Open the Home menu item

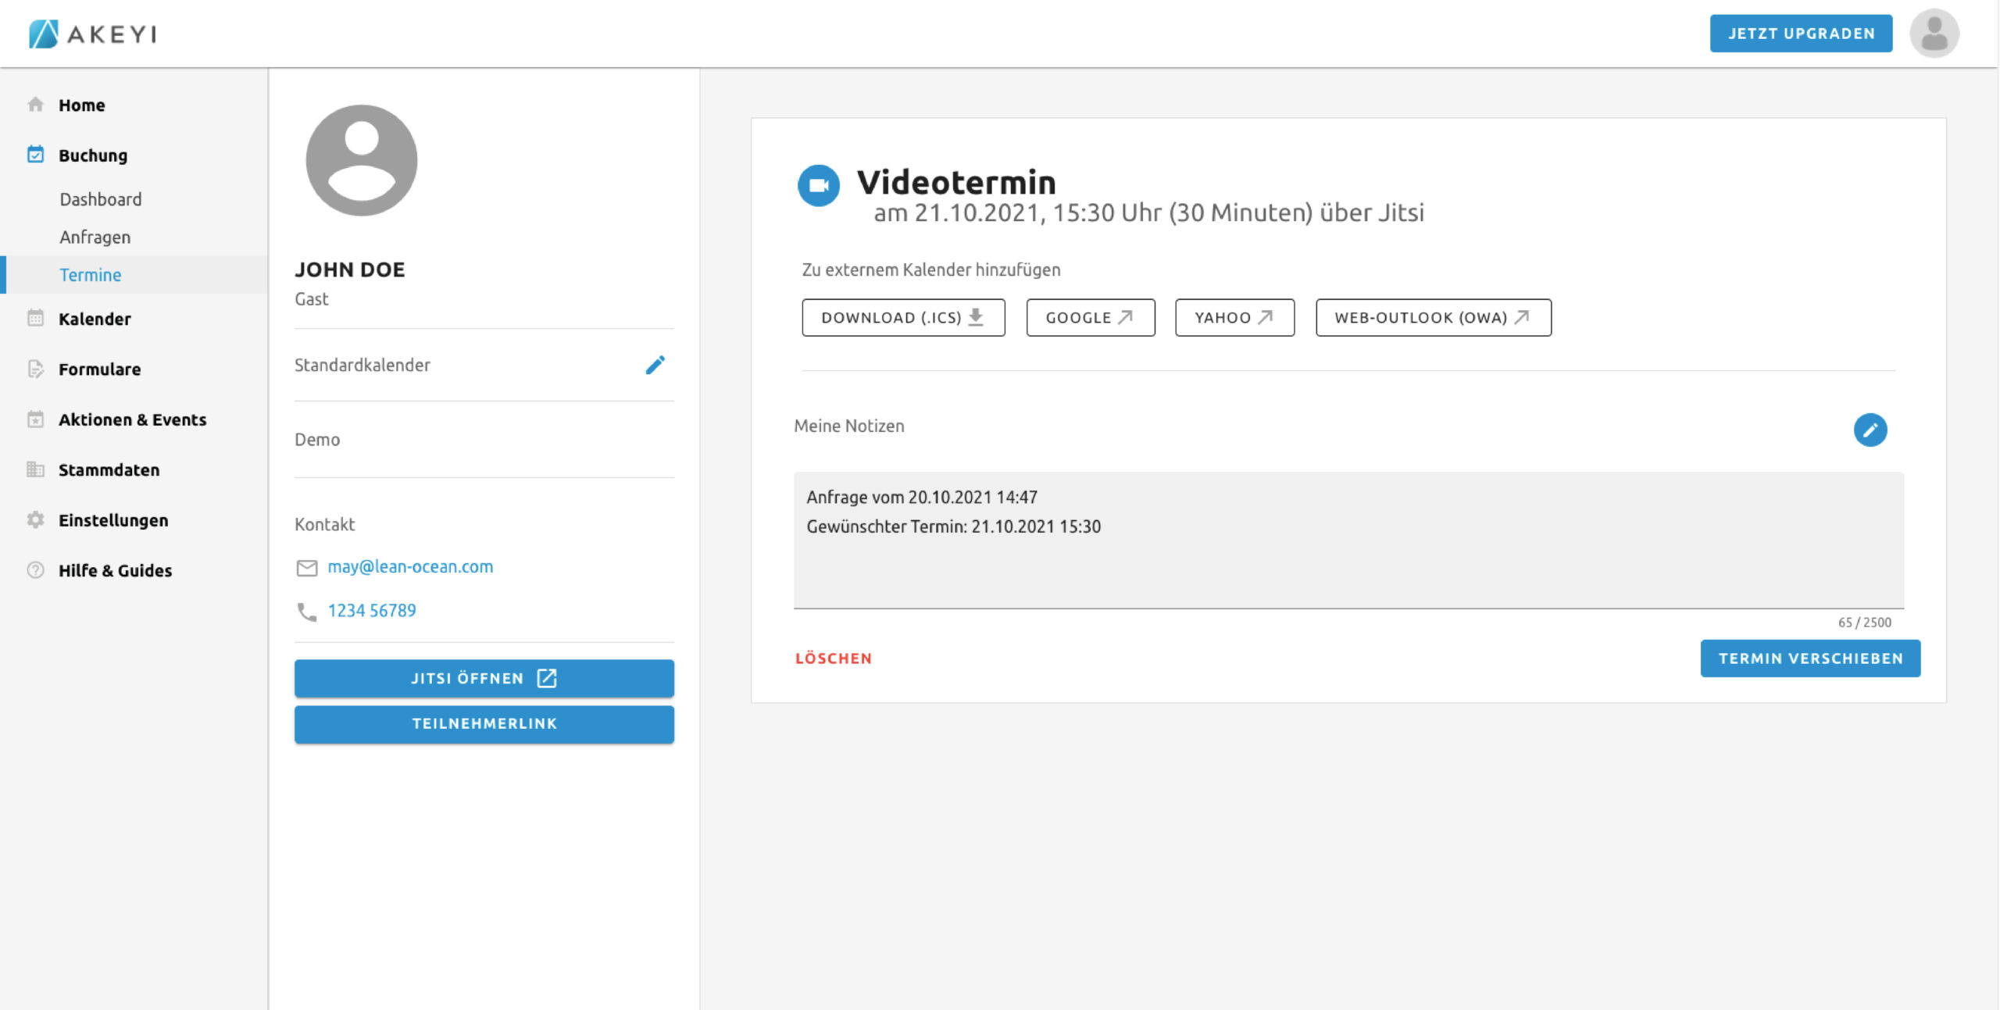click(81, 105)
